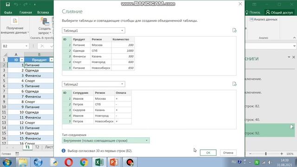Select Продукт column header in Таблица1 preview
Screen dimensions: 297x167
point(81,39)
